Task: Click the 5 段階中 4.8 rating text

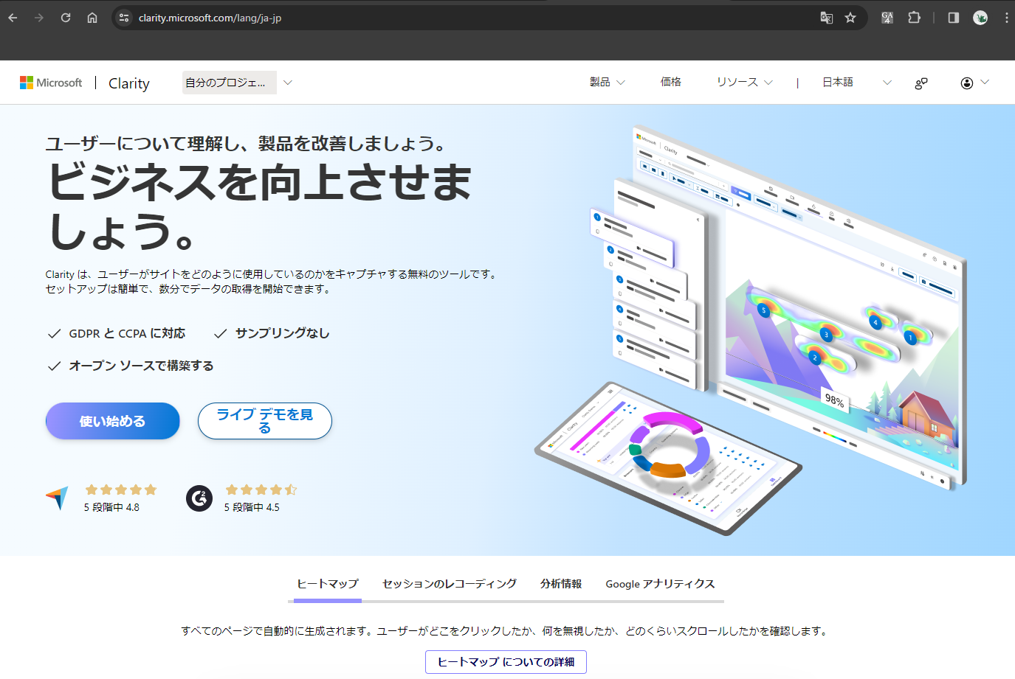Action: click(111, 507)
